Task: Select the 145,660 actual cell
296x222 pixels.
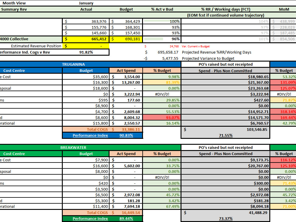Action: (86, 33)
